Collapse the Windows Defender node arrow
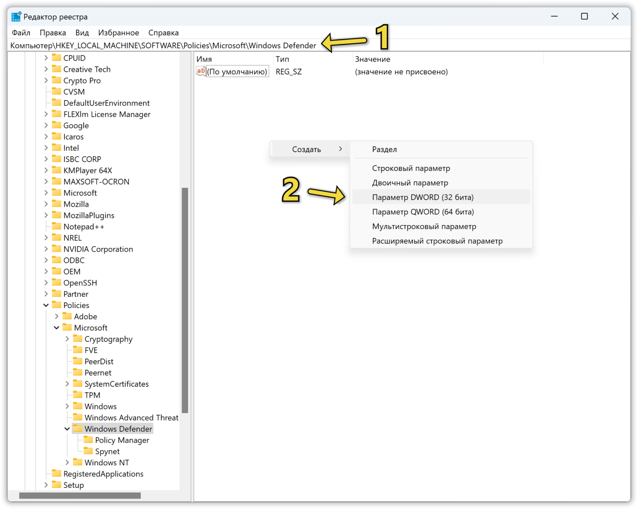The width and height of the screenshot is (638, 509). click(67, 429)
